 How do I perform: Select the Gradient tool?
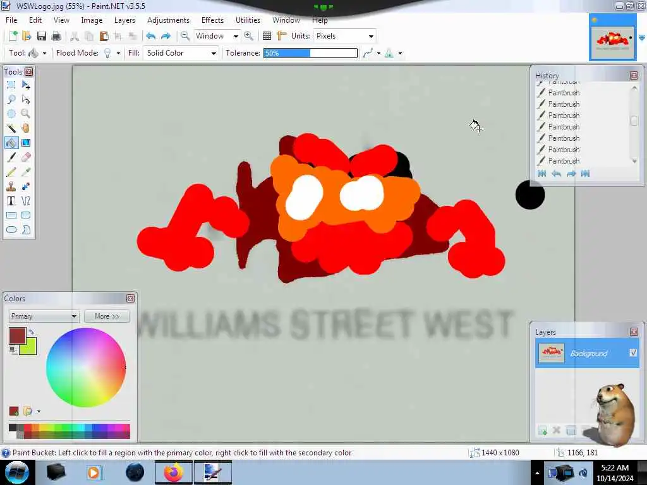tap(25, 143)
